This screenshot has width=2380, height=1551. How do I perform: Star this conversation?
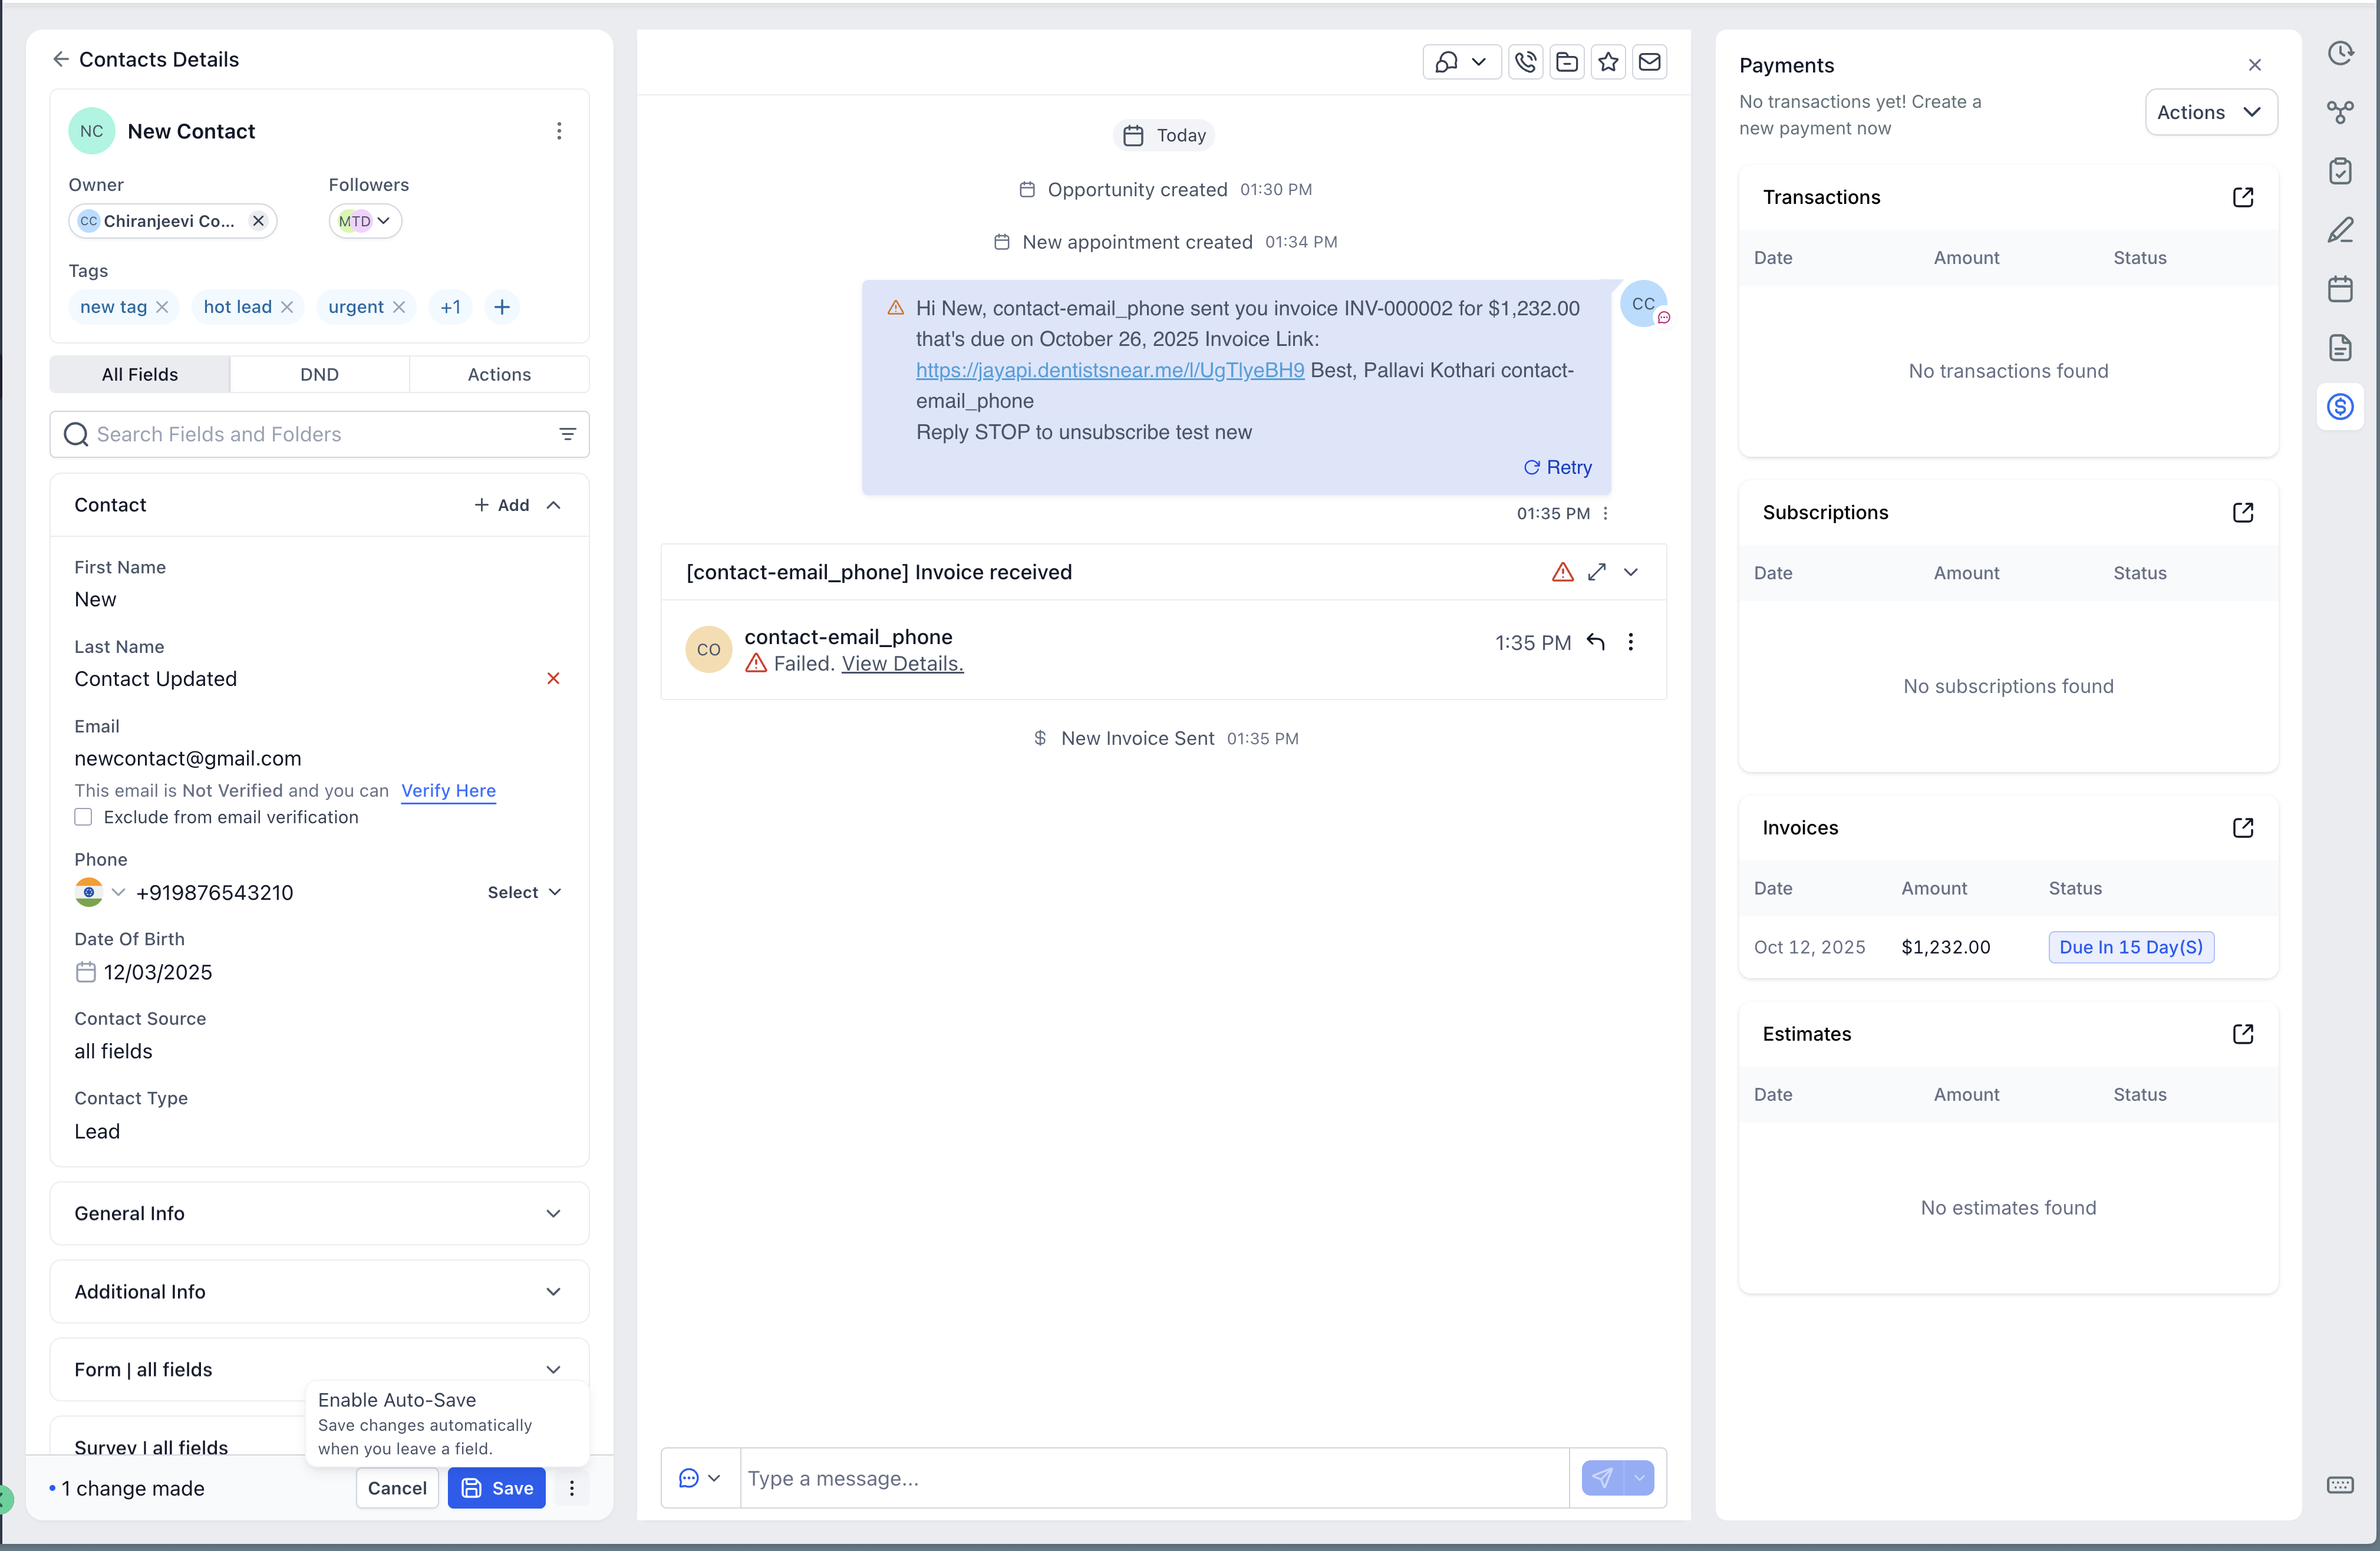1608,62
